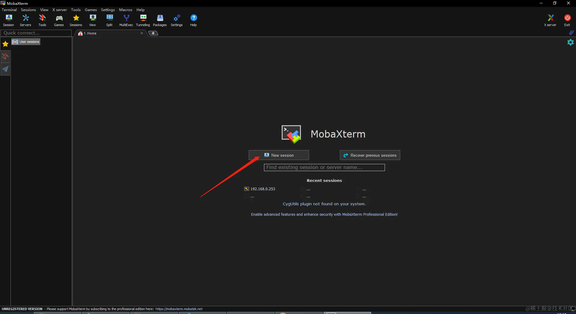Open the Session toolbar icon
Screen dimensions: 576x314
[8, 20]
